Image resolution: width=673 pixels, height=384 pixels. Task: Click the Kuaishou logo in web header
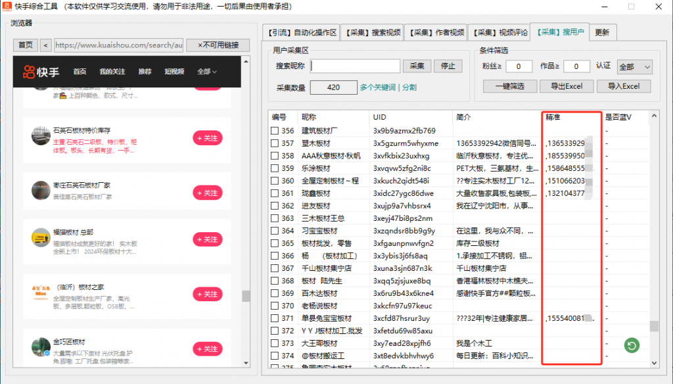[x=41, y=72]
